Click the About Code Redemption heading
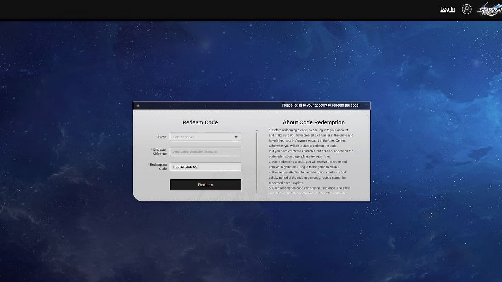 tap(313, 122)
